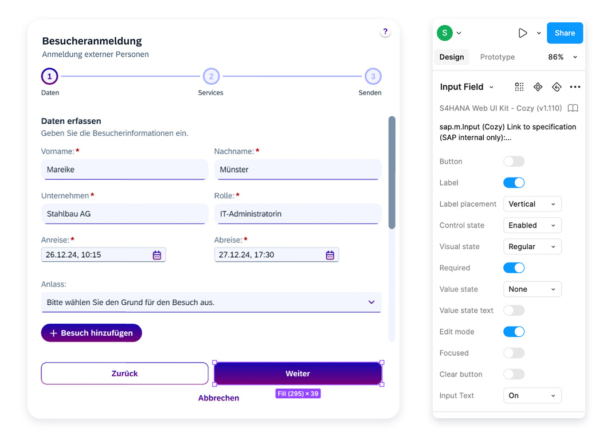Click the Zurück button

click(x=124, y=374)
